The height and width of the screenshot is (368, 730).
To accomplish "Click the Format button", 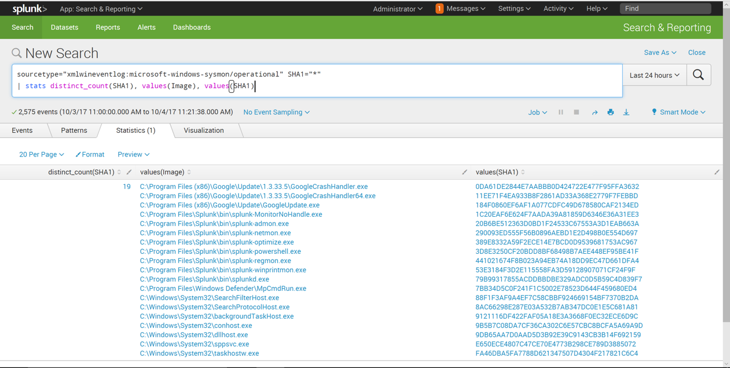I will point(90,155).
